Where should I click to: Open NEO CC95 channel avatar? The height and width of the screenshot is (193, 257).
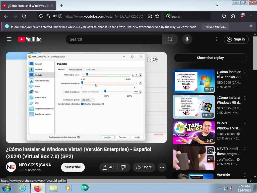pyautogui.click(x=11, y=167)
